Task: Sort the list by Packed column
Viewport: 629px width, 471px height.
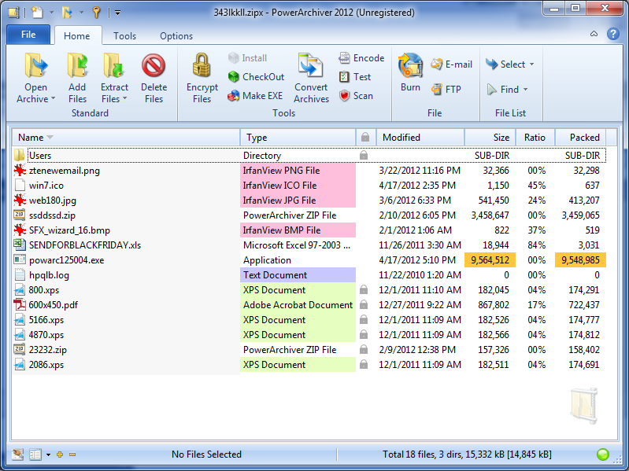Action: pyautogui.click(x=580, y=138)
